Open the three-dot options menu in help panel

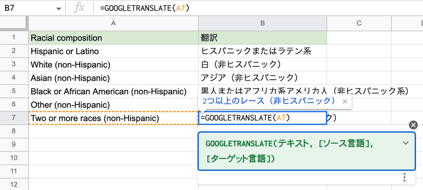pyautogui.click(x=404, y=177)
